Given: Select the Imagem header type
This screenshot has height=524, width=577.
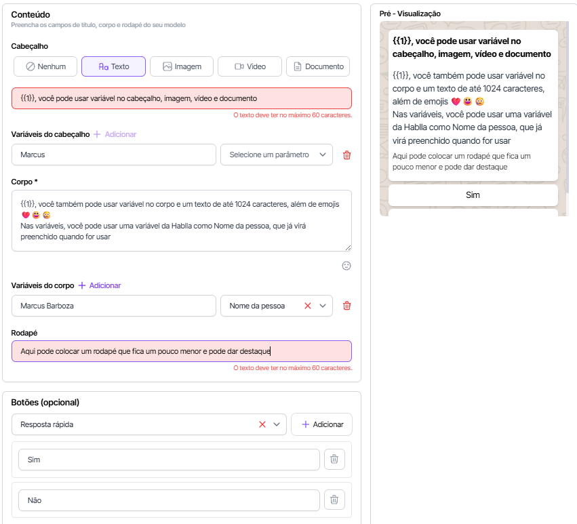Looking at the screenshot, I should click(181, 66).
